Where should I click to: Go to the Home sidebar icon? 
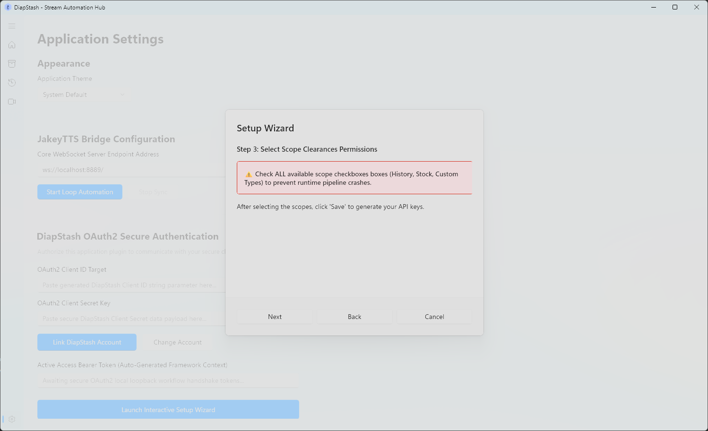point(12,45)
